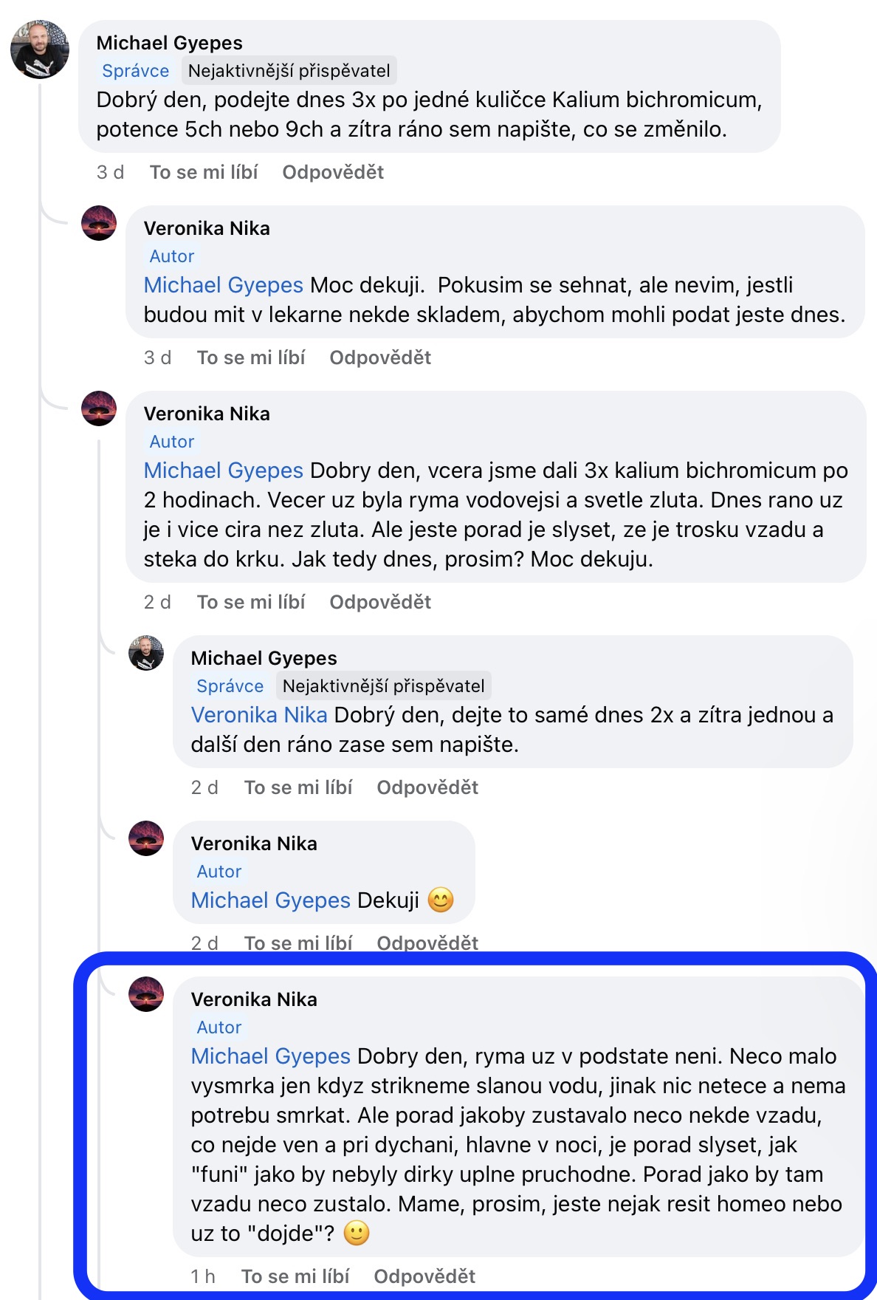The height and width of the screenshot is (1300, 877).
Task: Reply to Michael Gyepes's top comment
Action: click(x=333, y=172)
